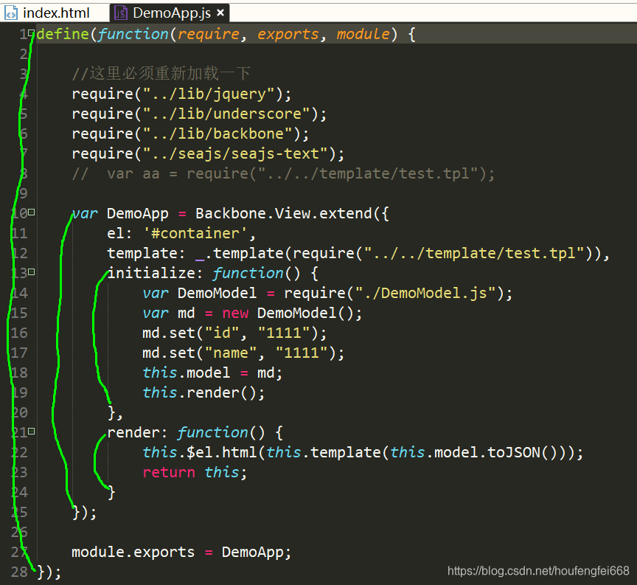The image size is (637, 585).
Task: Close the DemoApp.js tab
Action: coord(220,13)
